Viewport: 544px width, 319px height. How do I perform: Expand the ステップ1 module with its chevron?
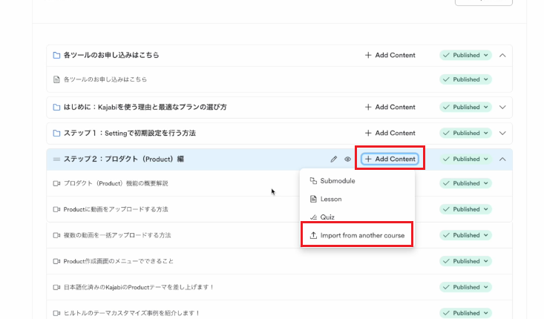click(x=502, y=133)
